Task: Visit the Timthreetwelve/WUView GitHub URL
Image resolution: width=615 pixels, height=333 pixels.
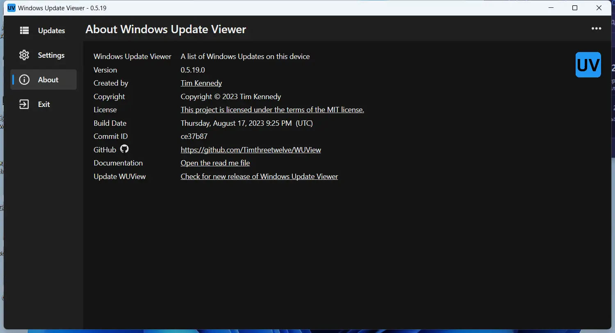Action: [251, 150]
